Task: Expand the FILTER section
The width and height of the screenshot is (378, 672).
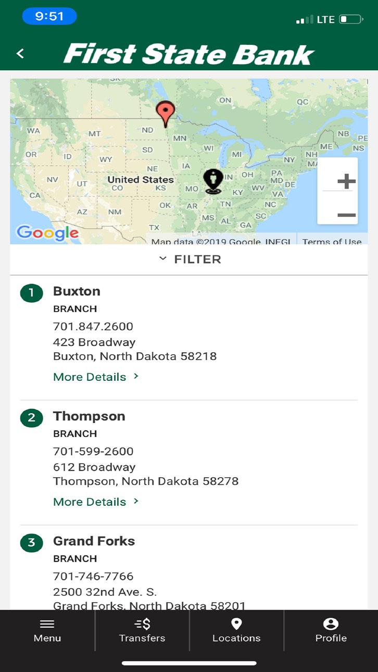Action: tap(190, 259)
